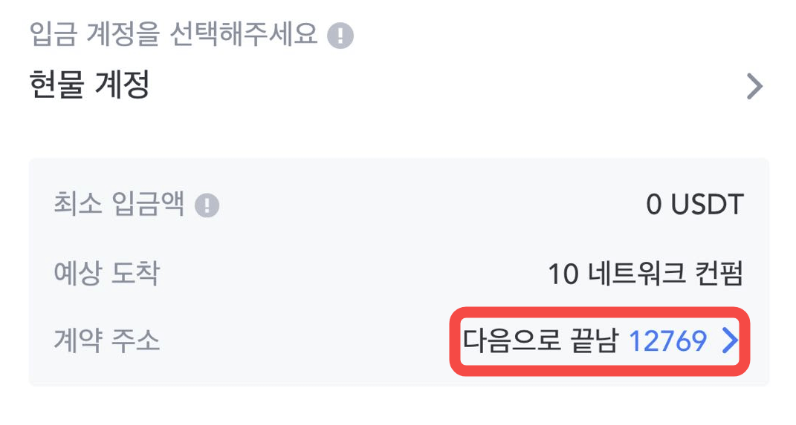Click the 0 USDT minimum deposit value
The image size is (796, 425).
point(694,205)
